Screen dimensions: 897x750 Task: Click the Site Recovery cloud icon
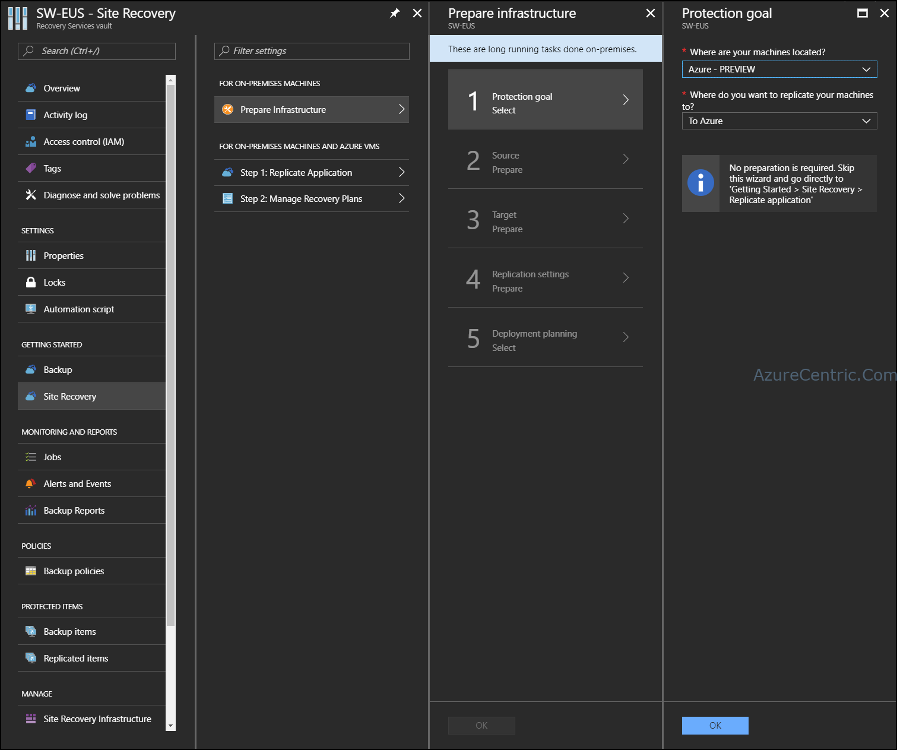point(31,396)
